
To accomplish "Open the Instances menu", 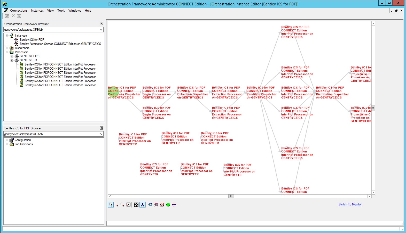I will [x=37, y=11].
